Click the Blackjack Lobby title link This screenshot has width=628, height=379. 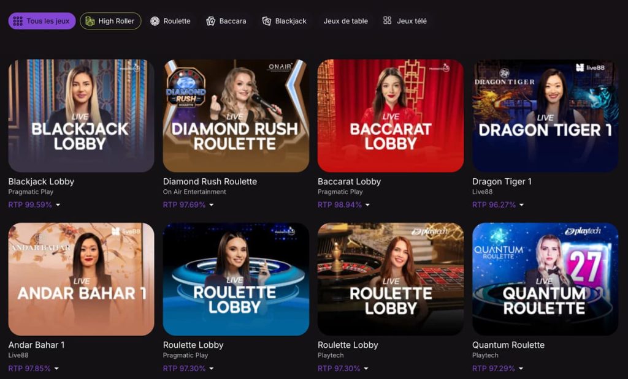(41, 181)
